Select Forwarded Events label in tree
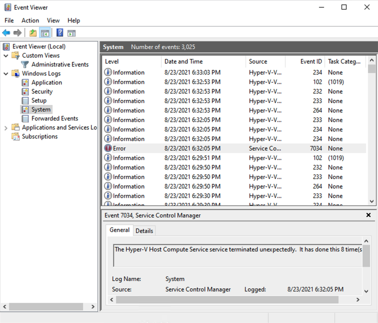Image resolution: width=378 pixels, height=323 pixels. coord(54,118)
